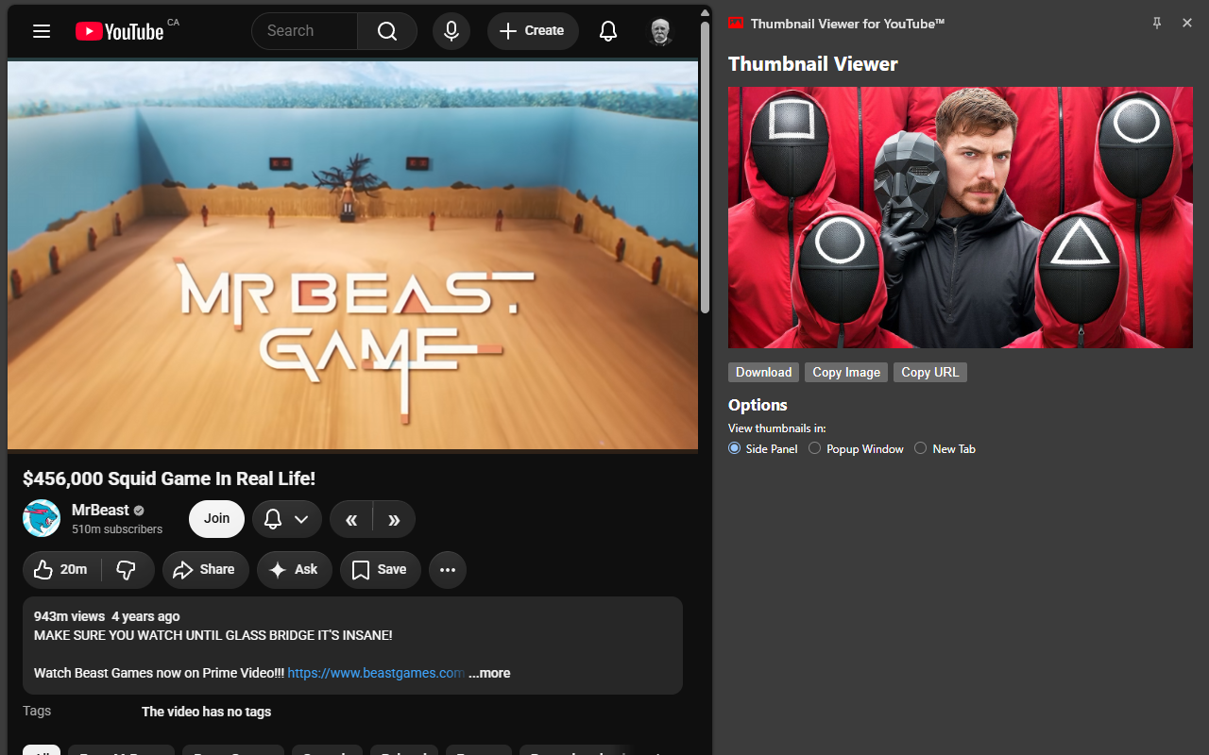Click the "943m views" text
The image size is (1209, 755).
pos(69,616)
